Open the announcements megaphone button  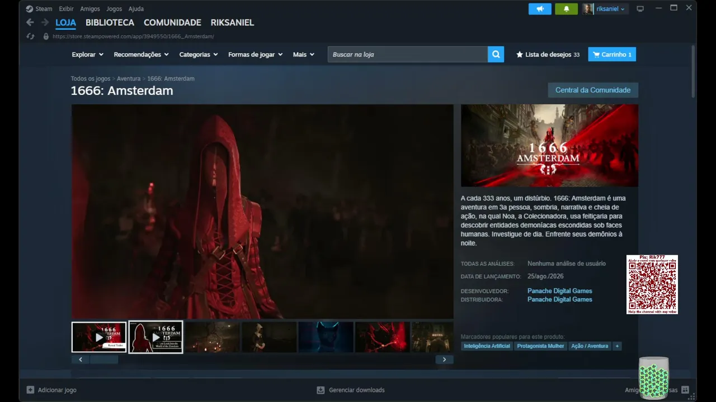click(x=540, y=9)
